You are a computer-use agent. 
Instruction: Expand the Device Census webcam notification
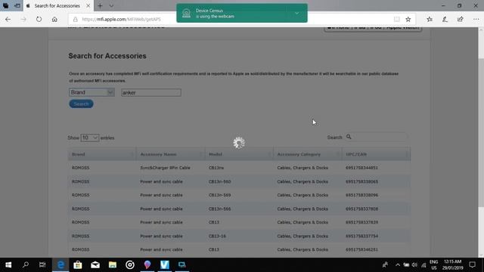tap(296, 14)
